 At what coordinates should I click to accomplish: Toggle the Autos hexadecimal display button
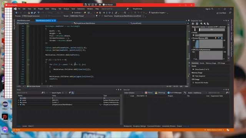point(73,93)
